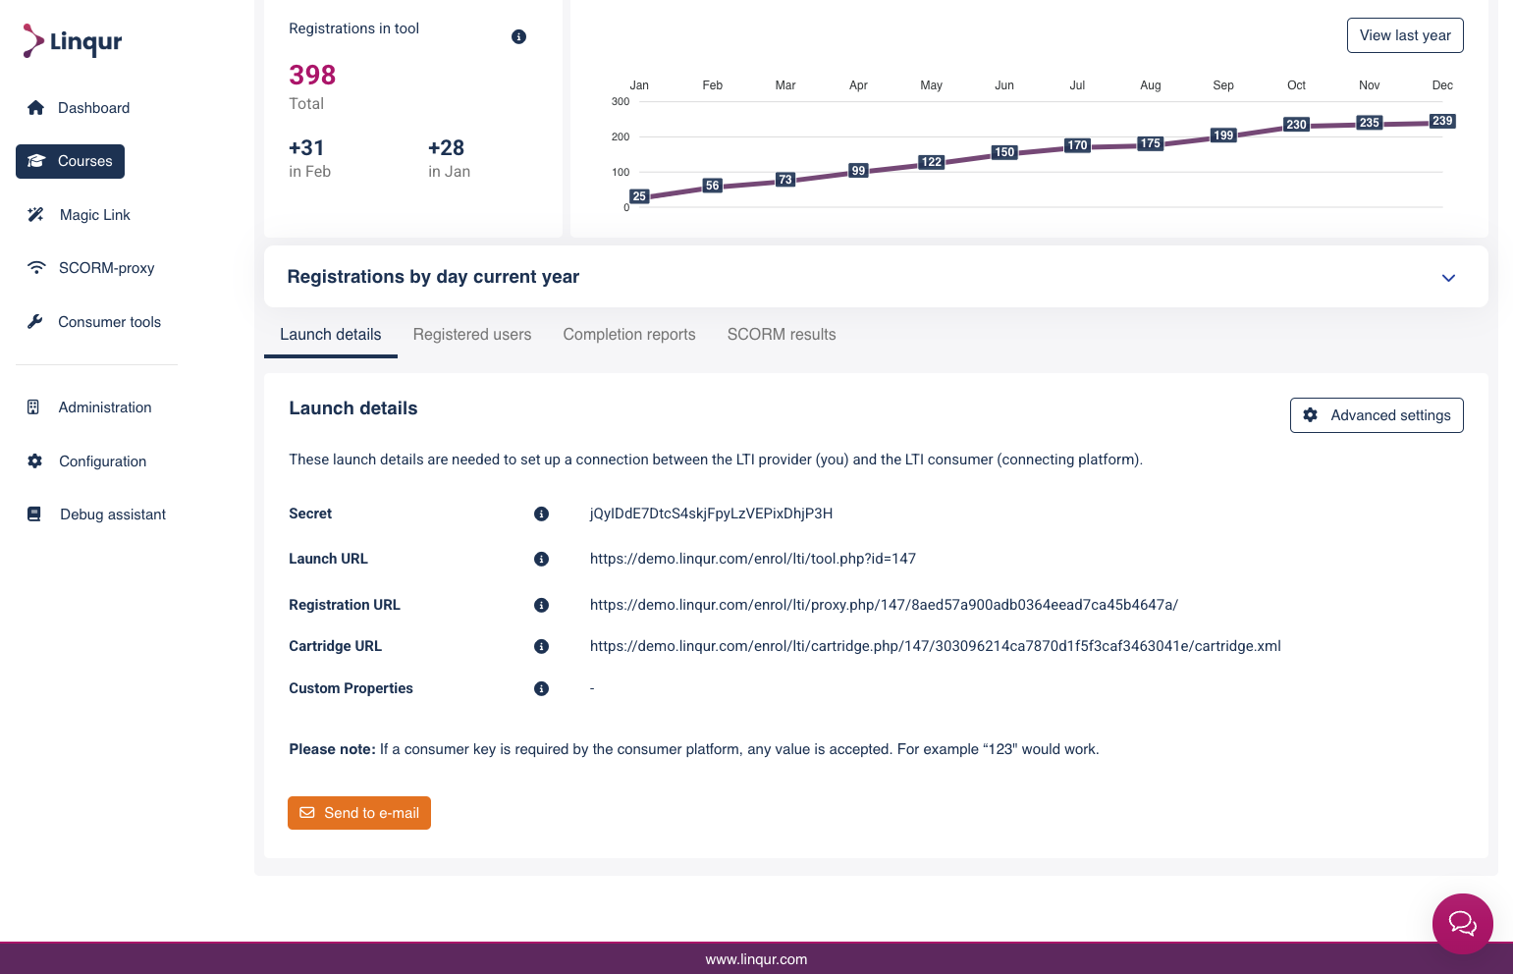Open Consumer tools in the sidebar
Viewport: 1513px width, 974px height.
(x=109, y=322)
